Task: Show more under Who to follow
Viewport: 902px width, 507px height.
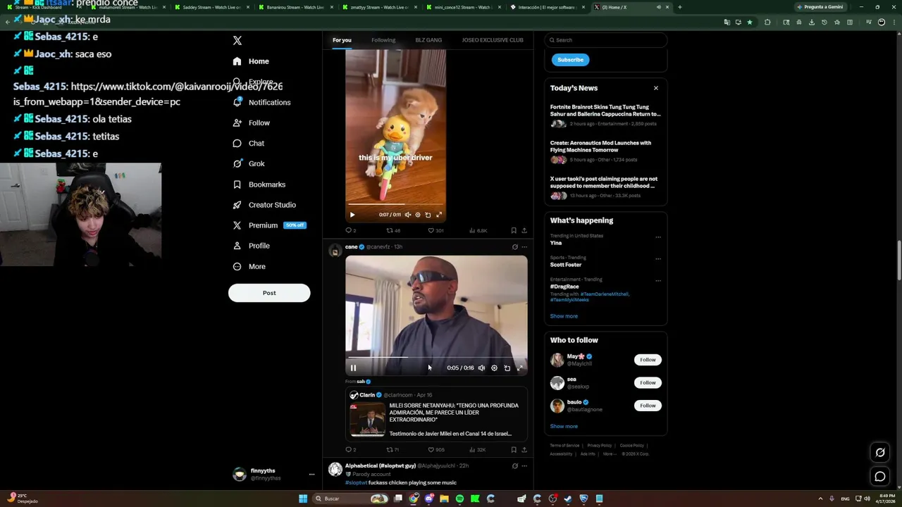Action: 564,426
